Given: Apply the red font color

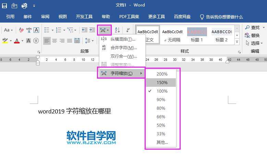Looking at the screenshot, I should [x=17, y=41].
